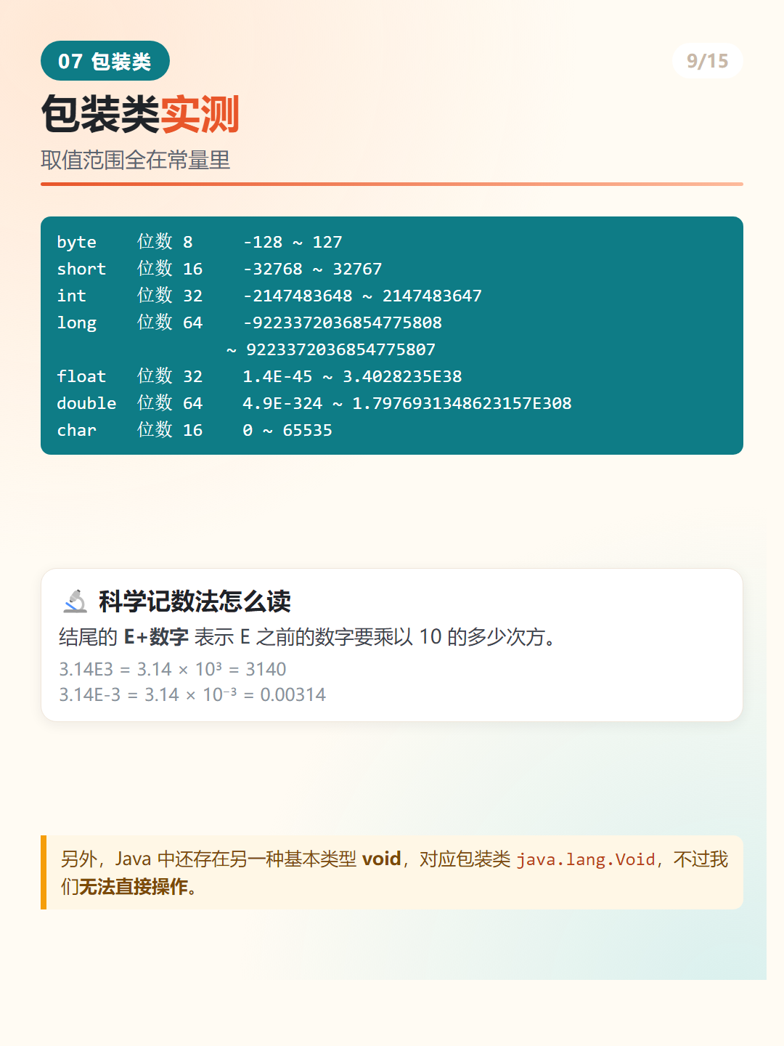
Task: Click the 07 包装类 badge
Action: 105,61
